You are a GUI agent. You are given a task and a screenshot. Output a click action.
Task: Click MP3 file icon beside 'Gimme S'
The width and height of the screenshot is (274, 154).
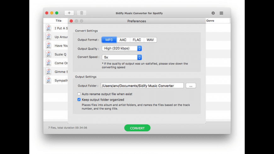(49, 71)
